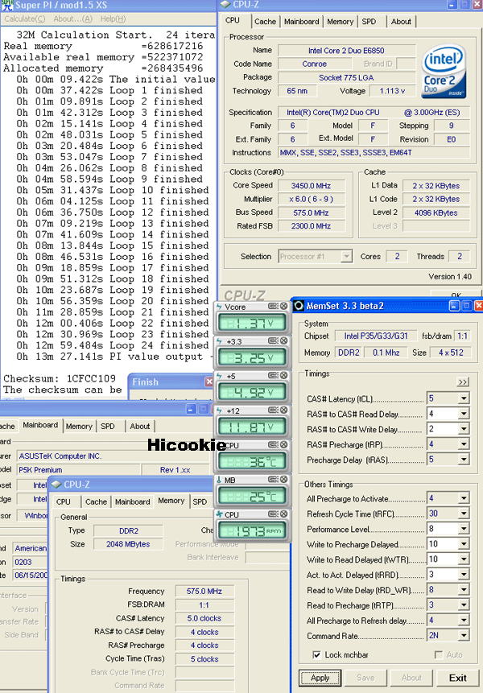Open Performance Level dropdown
Screen dimensions: 483x693
tap(463, 530)
